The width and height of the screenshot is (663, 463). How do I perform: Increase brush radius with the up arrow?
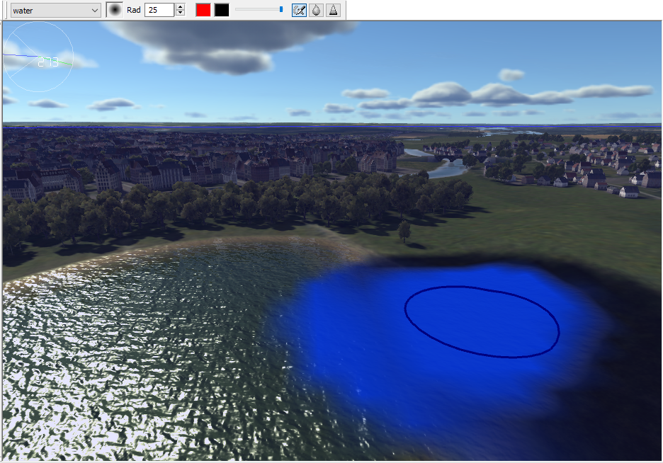point(181,7)
